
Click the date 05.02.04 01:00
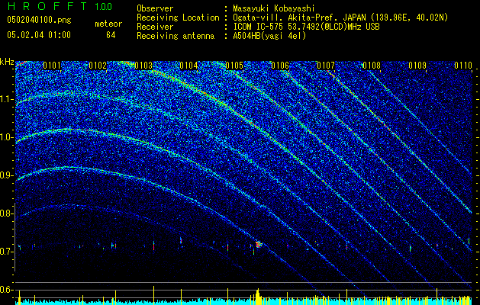click(x=39, y=35)
